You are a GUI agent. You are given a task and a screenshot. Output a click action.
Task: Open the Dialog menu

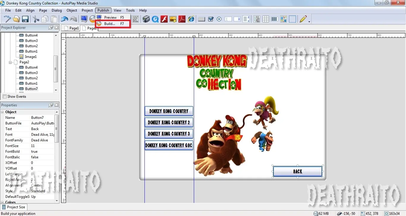coord(57,10)
